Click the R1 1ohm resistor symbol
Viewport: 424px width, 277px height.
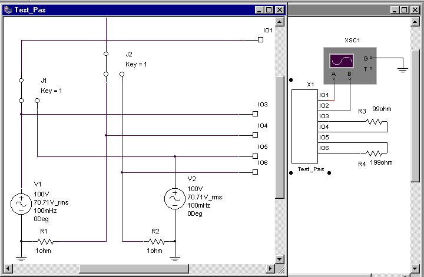[45, 241]
